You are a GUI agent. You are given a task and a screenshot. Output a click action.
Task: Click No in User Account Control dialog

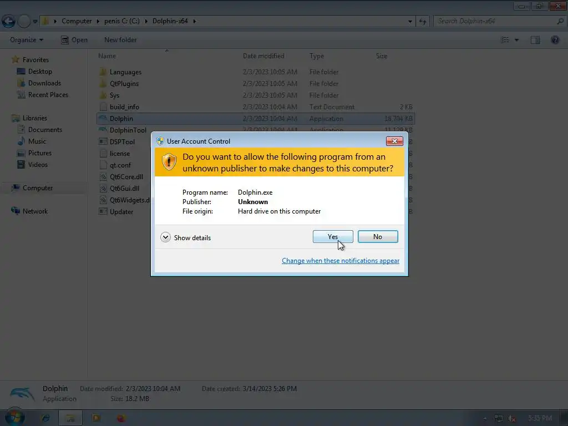(x=378, y=236)
